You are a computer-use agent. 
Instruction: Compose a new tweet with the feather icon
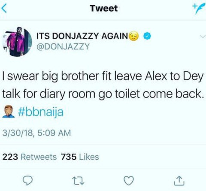198,9
